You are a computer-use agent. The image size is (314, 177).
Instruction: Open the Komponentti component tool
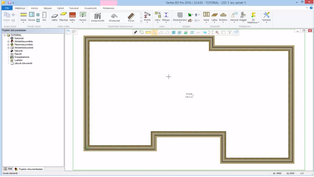pos(97,17)
